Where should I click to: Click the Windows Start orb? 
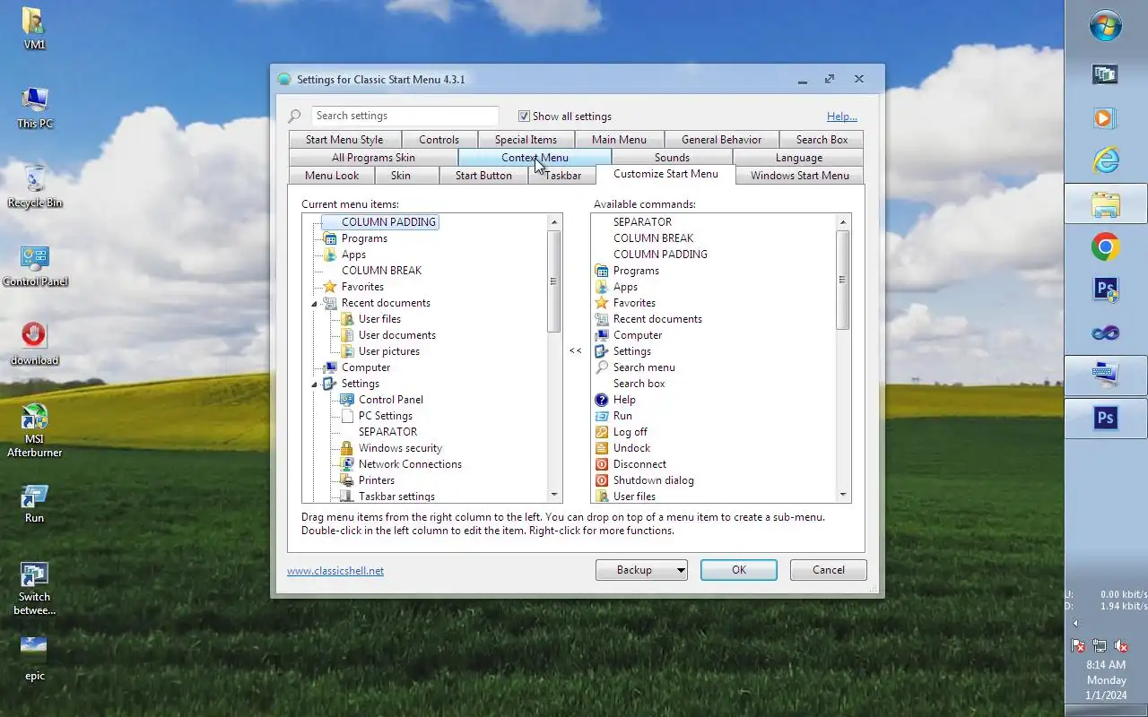(1105, 25)
